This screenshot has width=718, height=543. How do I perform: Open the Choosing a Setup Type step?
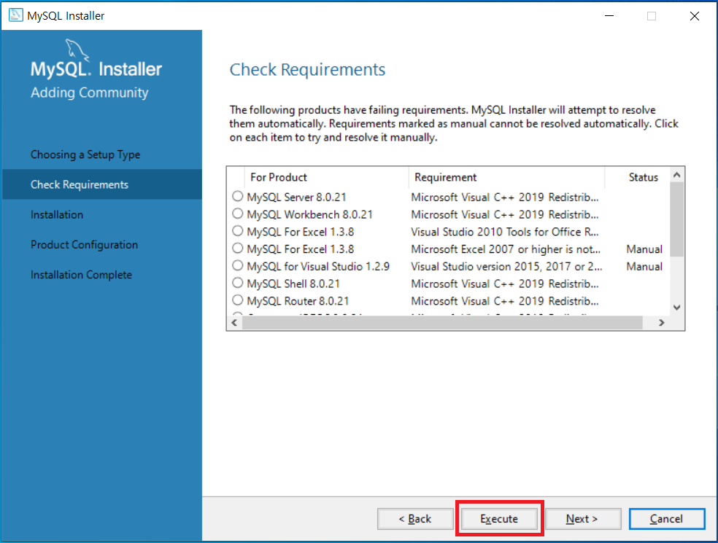pos(85,155)
